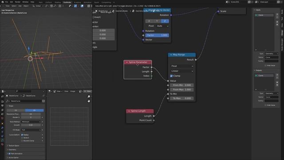
Task: Open Twist Method Minimum dropdown
Action: tap(31, 122)
